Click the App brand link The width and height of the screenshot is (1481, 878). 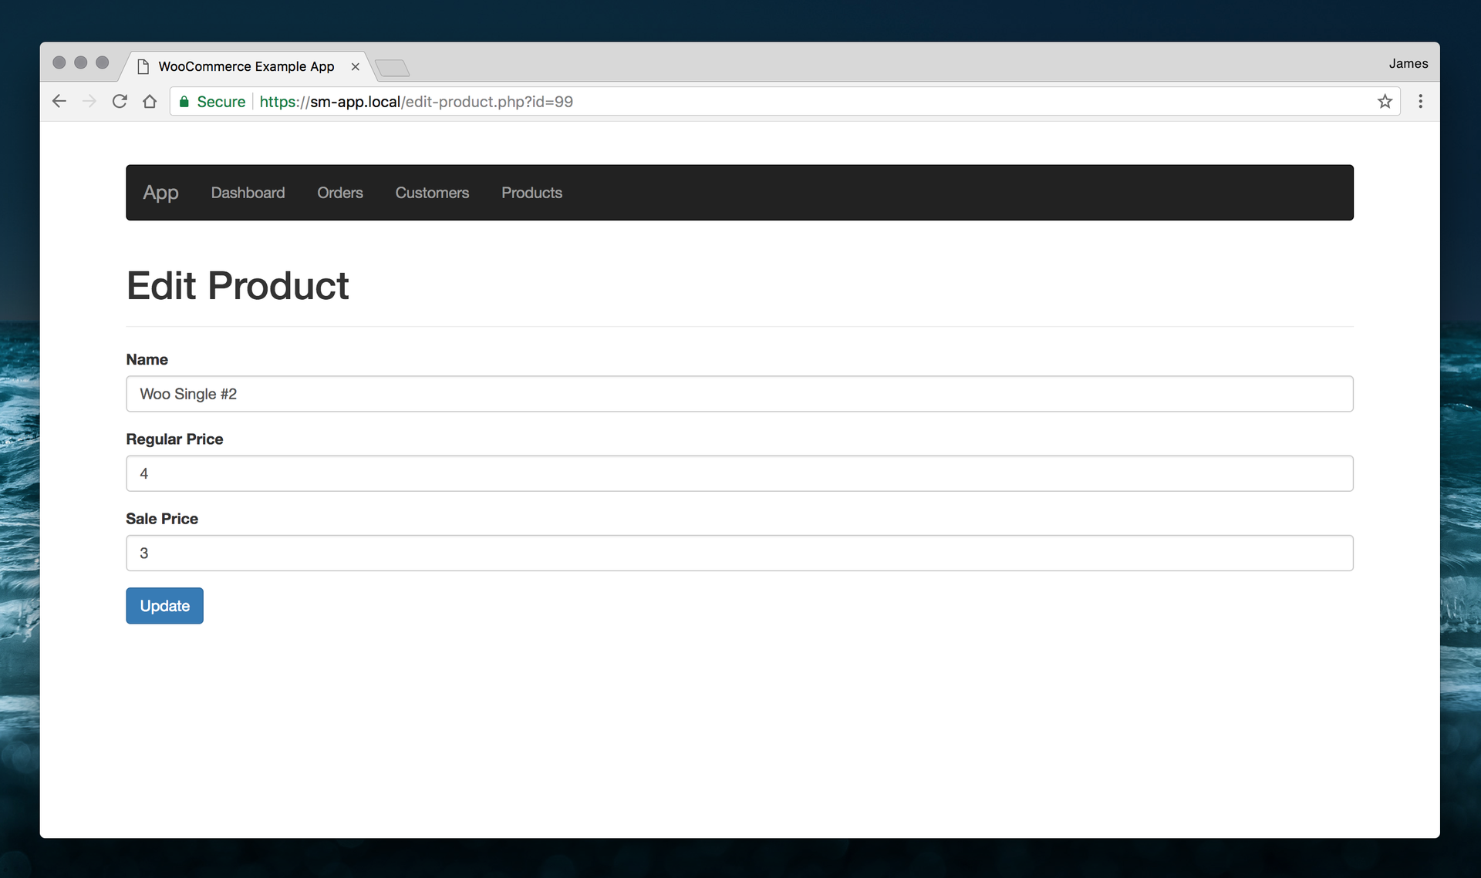[160, 193]
